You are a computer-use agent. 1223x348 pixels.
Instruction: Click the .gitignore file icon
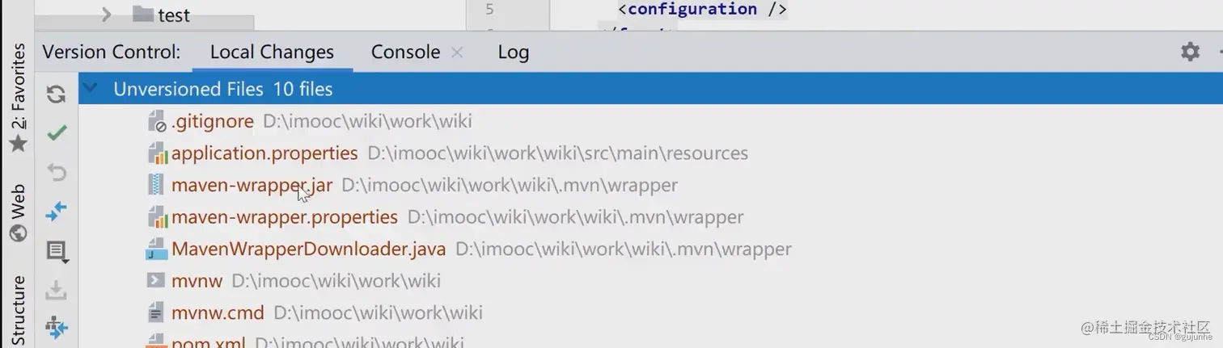pyautogui.click(x=156, y=121)
